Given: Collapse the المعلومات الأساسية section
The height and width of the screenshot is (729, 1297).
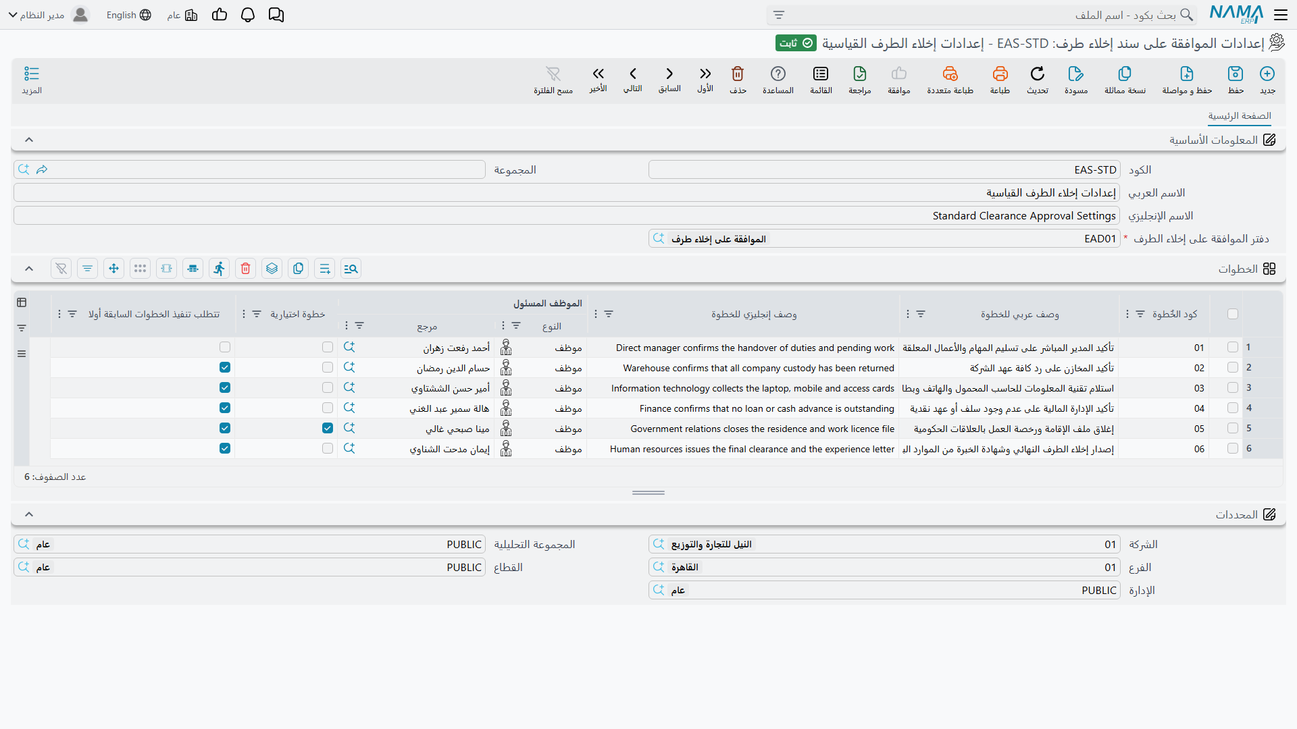Looking at the screenshot, I should (29, 140).
